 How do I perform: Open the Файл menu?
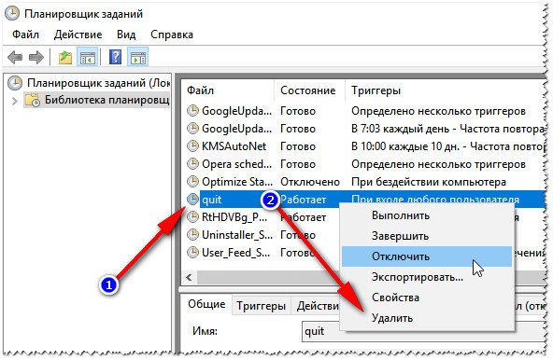point(25,35)
